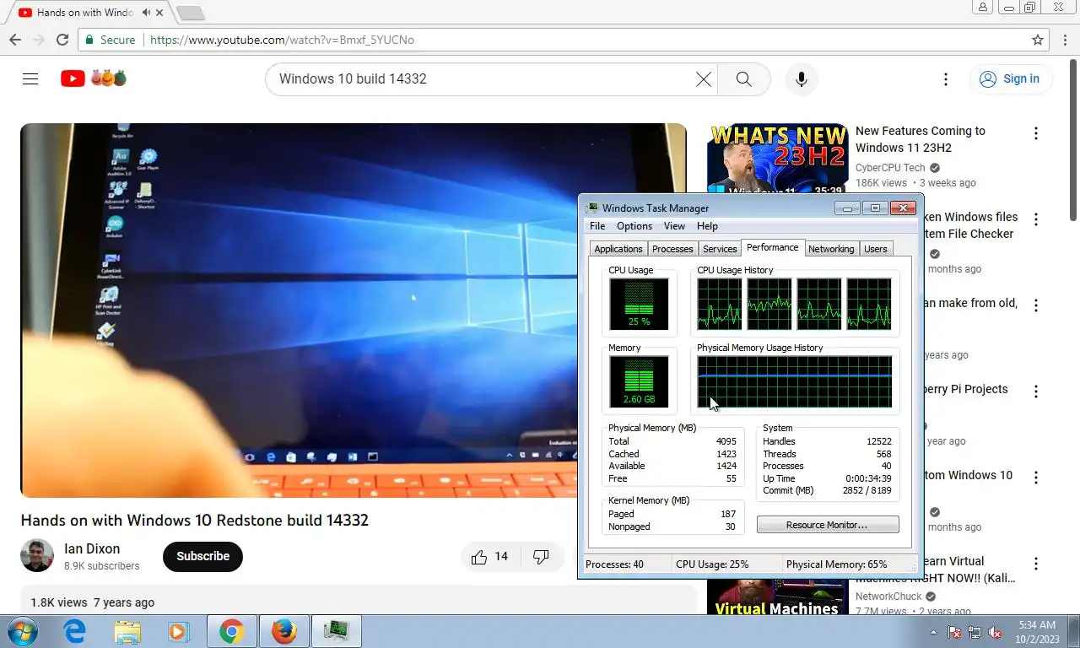Open 'New Features Coming to Windows 11 23H2' video title
Screen dimensions: 1080x648
pyautogui.click(x=921, y=139)
